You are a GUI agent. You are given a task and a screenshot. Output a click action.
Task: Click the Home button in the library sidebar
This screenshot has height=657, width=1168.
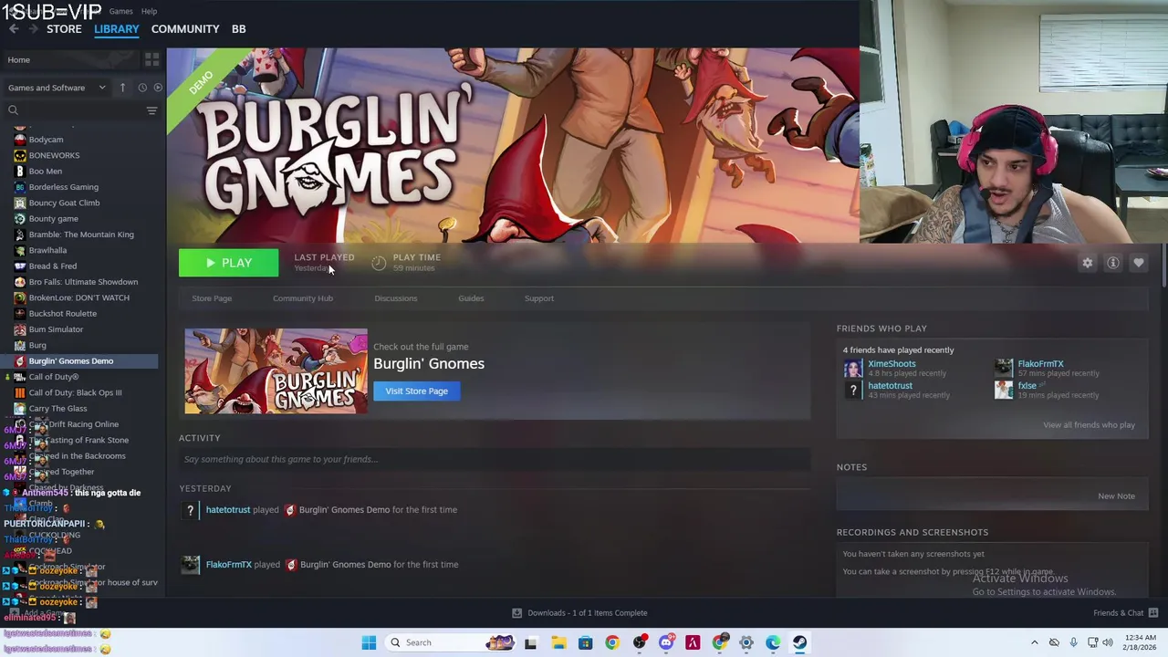pos(69,60)
